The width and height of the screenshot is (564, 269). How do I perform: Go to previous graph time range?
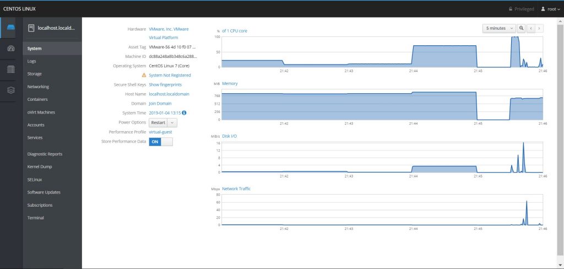click(x=530, y=28)
